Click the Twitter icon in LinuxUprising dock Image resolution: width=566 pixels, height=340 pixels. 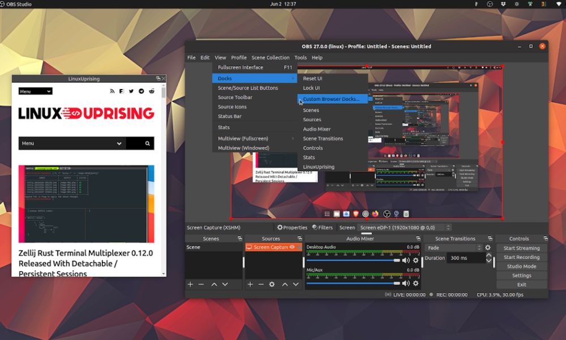tap(131, 91)
